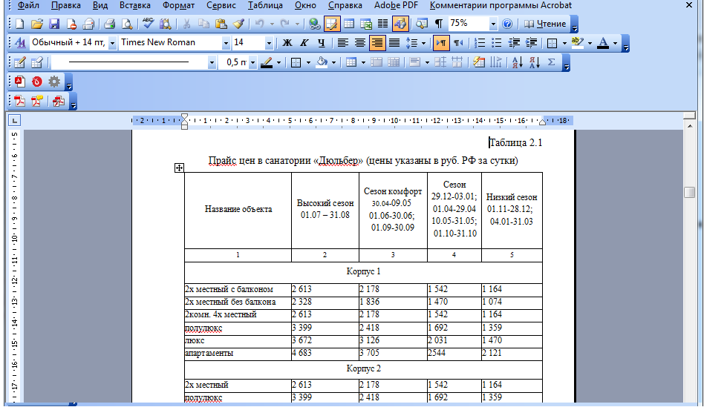Click the vertical scrollbar thumb
The width and height of the screenshot is (704, 407).
point(690,192)
